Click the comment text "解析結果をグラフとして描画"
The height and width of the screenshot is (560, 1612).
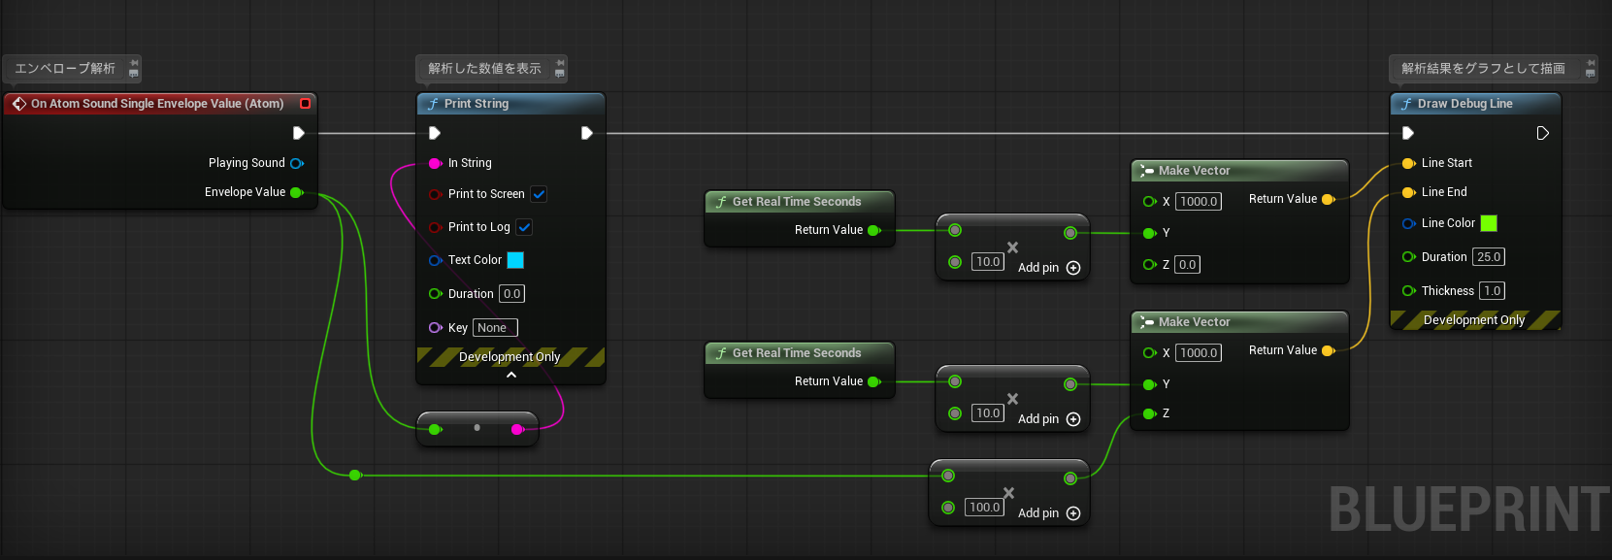pos(1483,68)
